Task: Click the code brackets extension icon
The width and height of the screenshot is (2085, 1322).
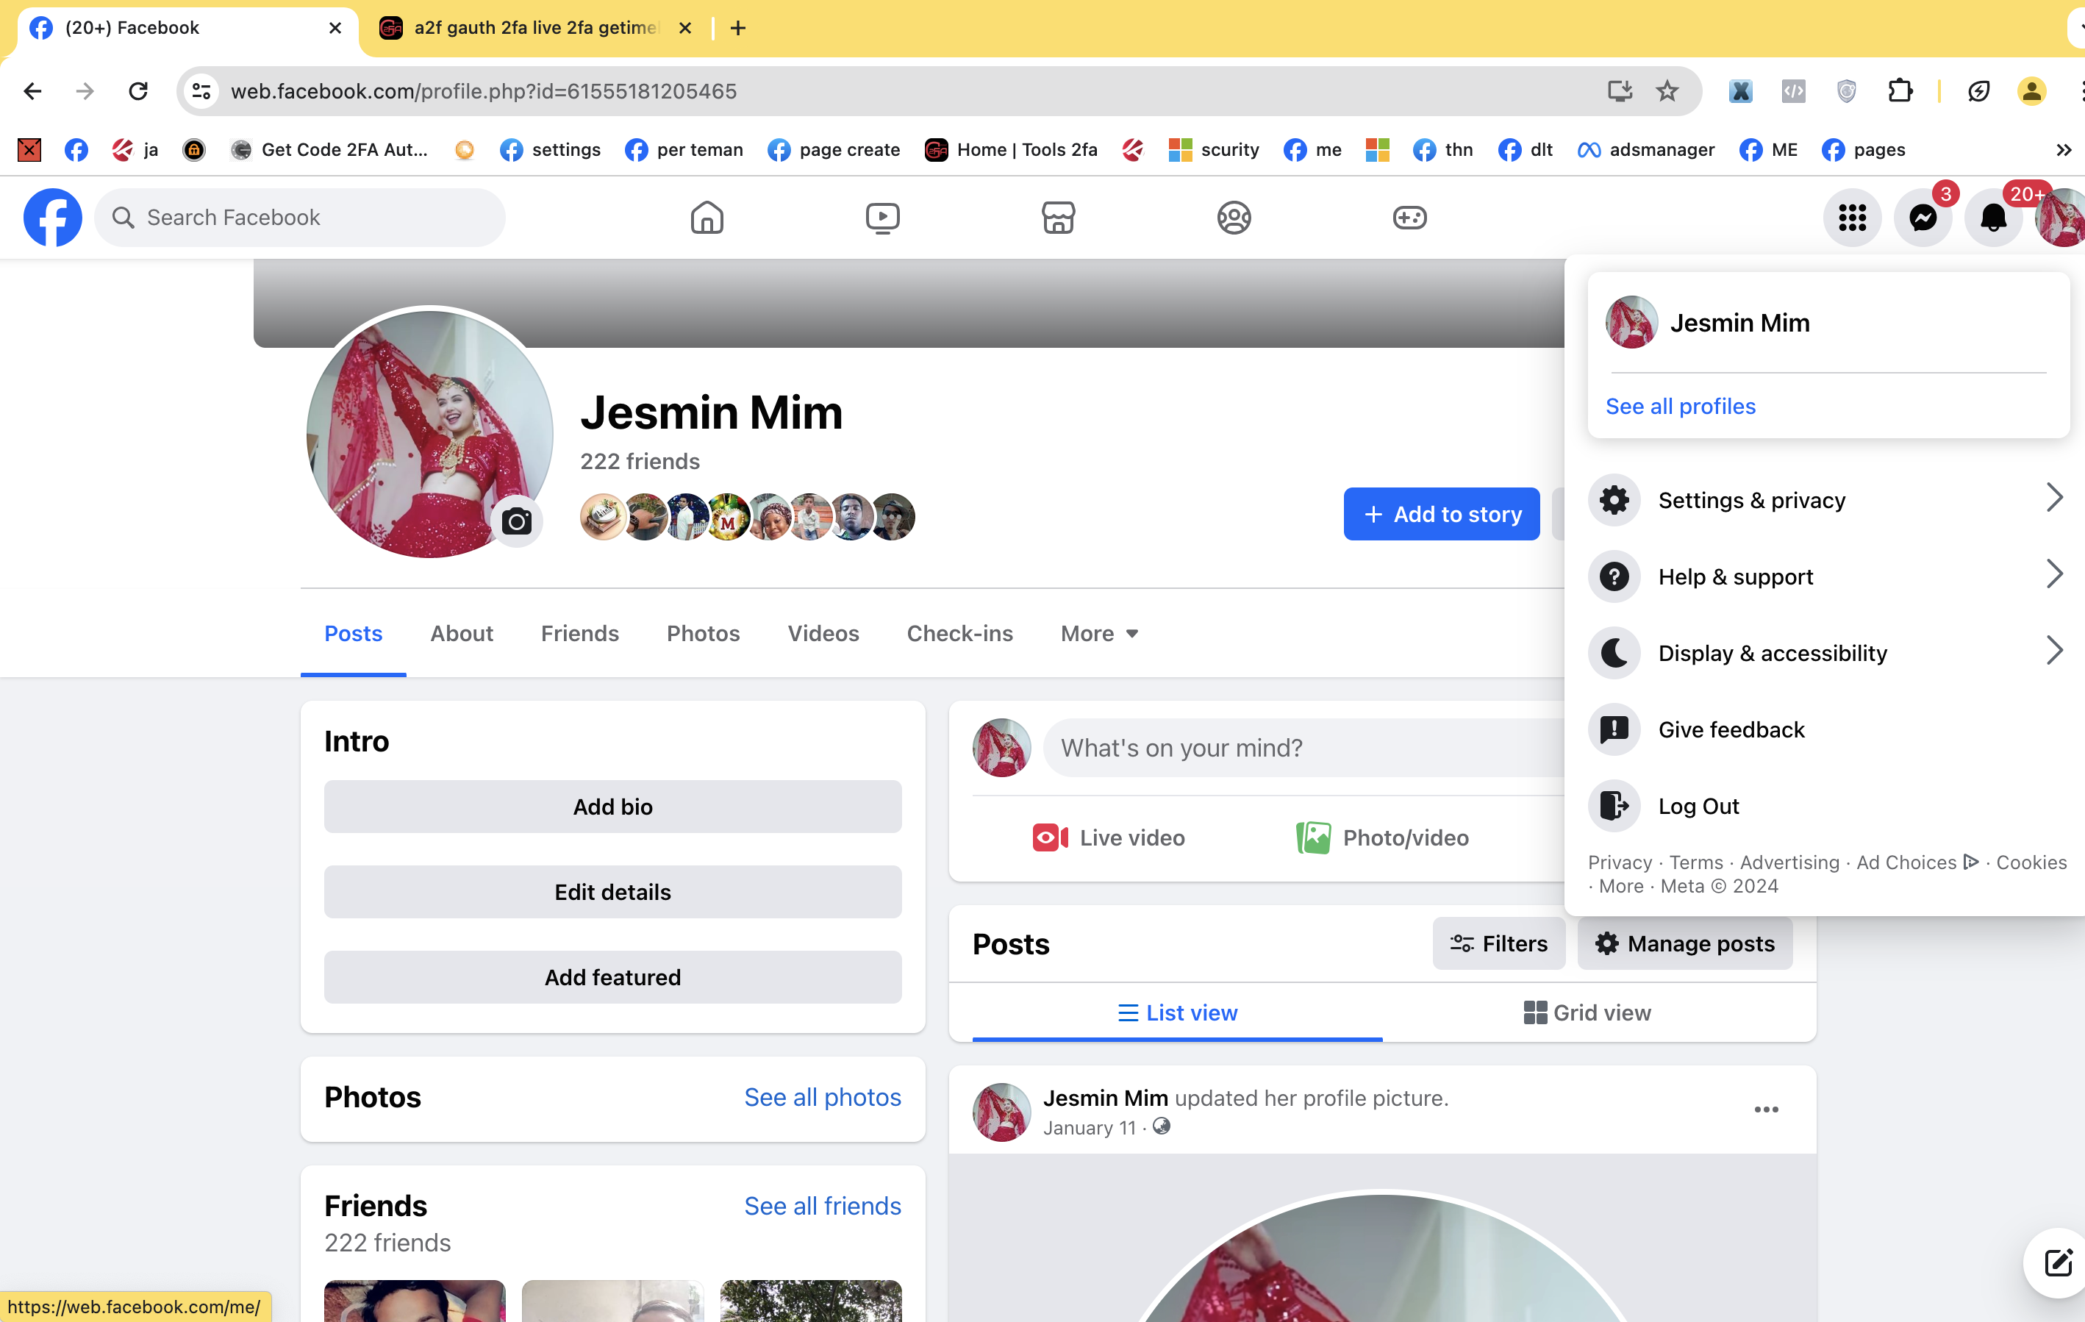Action: (1793, 91)
